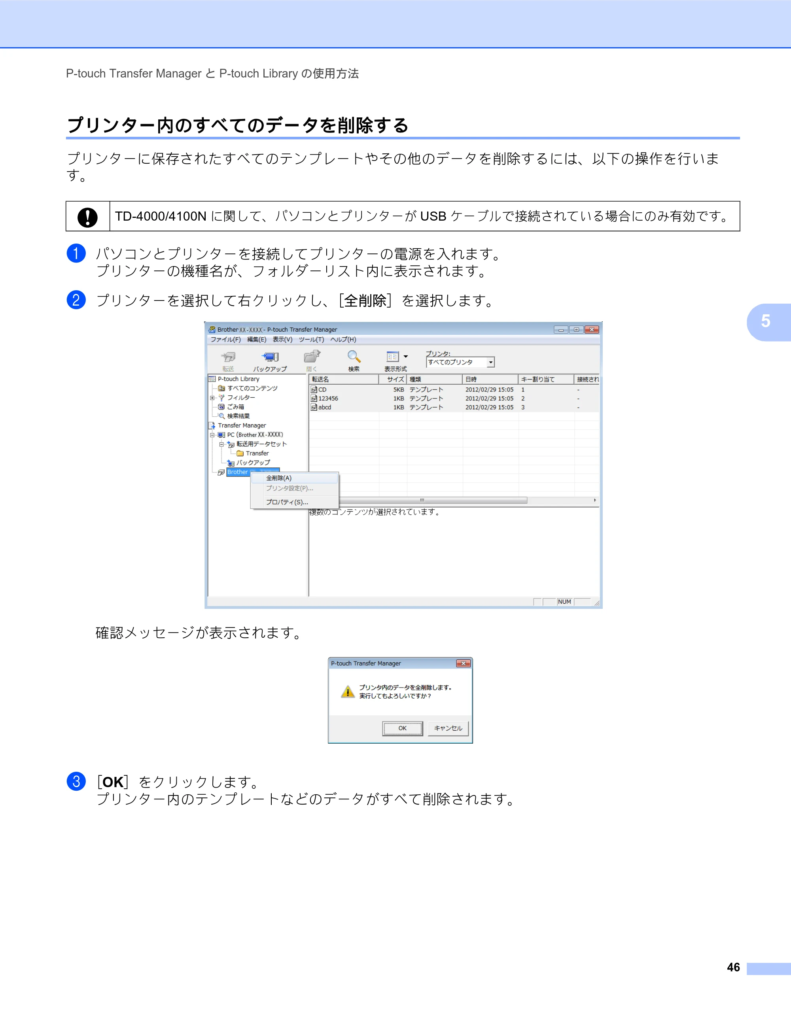This screenshot has width=791, height=1022.
Task: Sort by the サイズ column header
Action: [393, 379]
